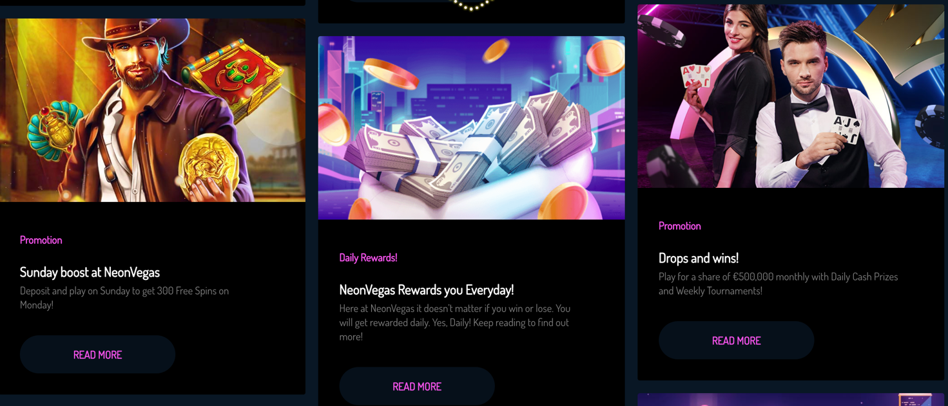948x406 pixels.
Task: Click NeonVegas Rewards you Everyday heading
Action: [x=427, y=290]
